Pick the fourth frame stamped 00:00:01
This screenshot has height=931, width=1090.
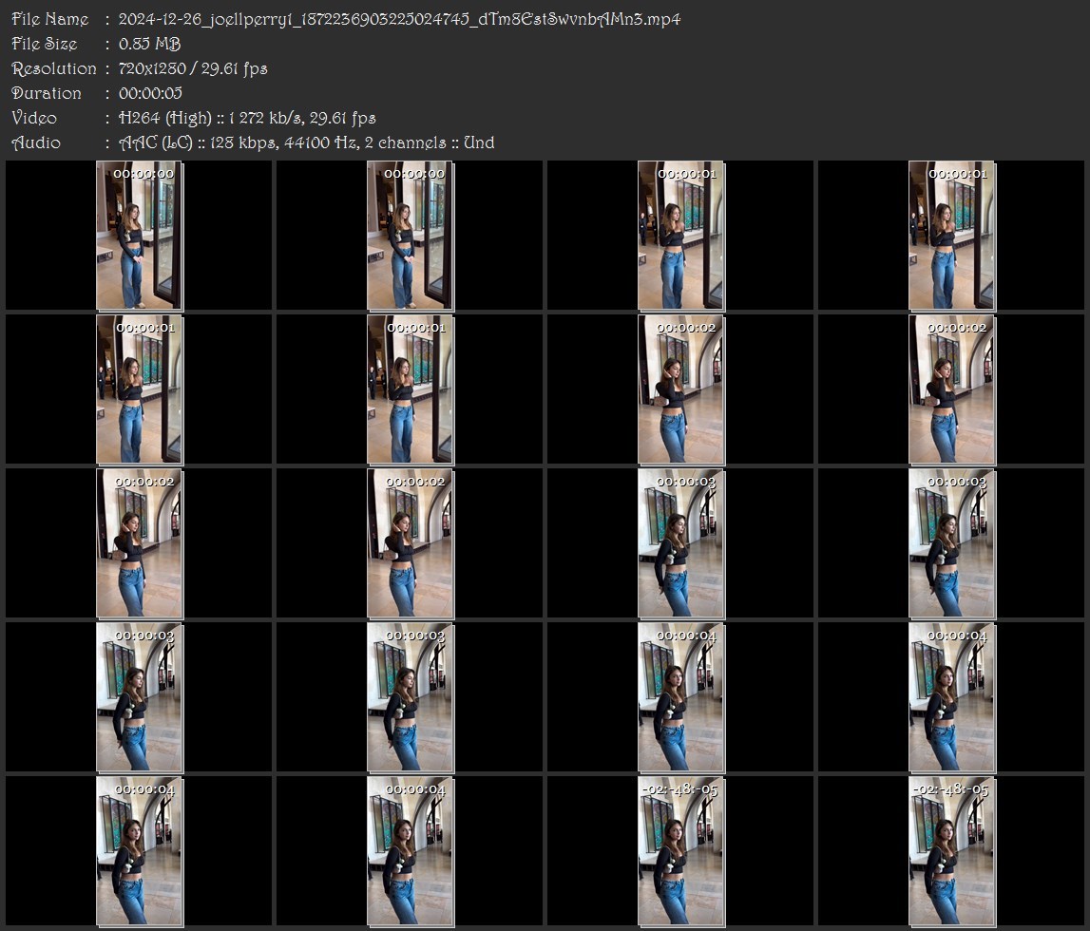click(x=411, y=389)
